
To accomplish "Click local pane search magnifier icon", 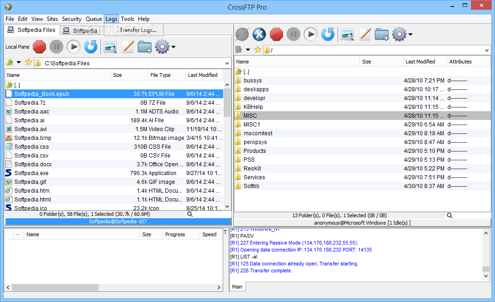I will [190, 214].
